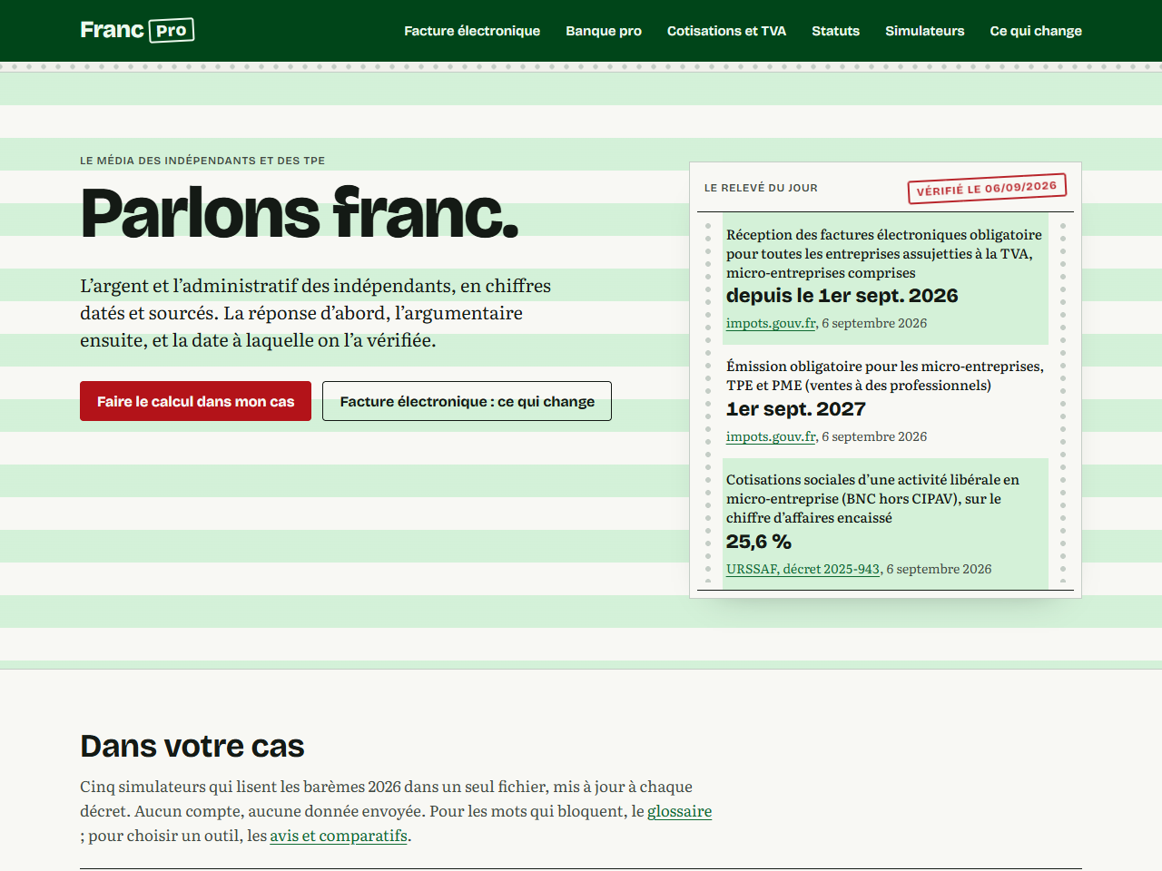
Task: Click the LE RELEVÉ DU JOUR label
Action: (x=761, y=188)
